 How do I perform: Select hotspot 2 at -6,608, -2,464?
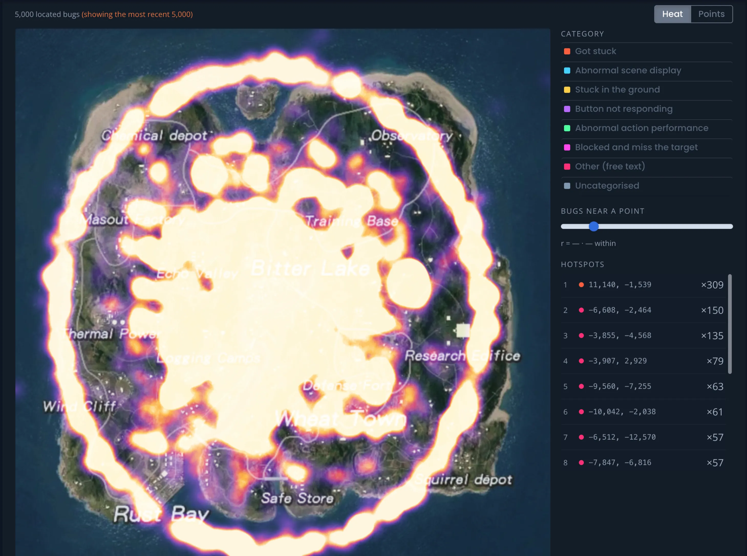pyautogui.click(x=643, y=310)
